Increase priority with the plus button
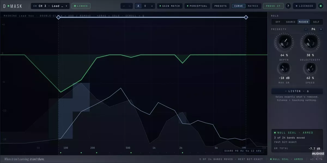The width and height of the screenshot is (327, 163). [321, 29]
